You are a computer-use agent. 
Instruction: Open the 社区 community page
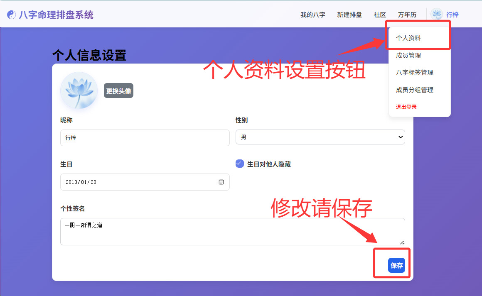(x=379, y=15)
